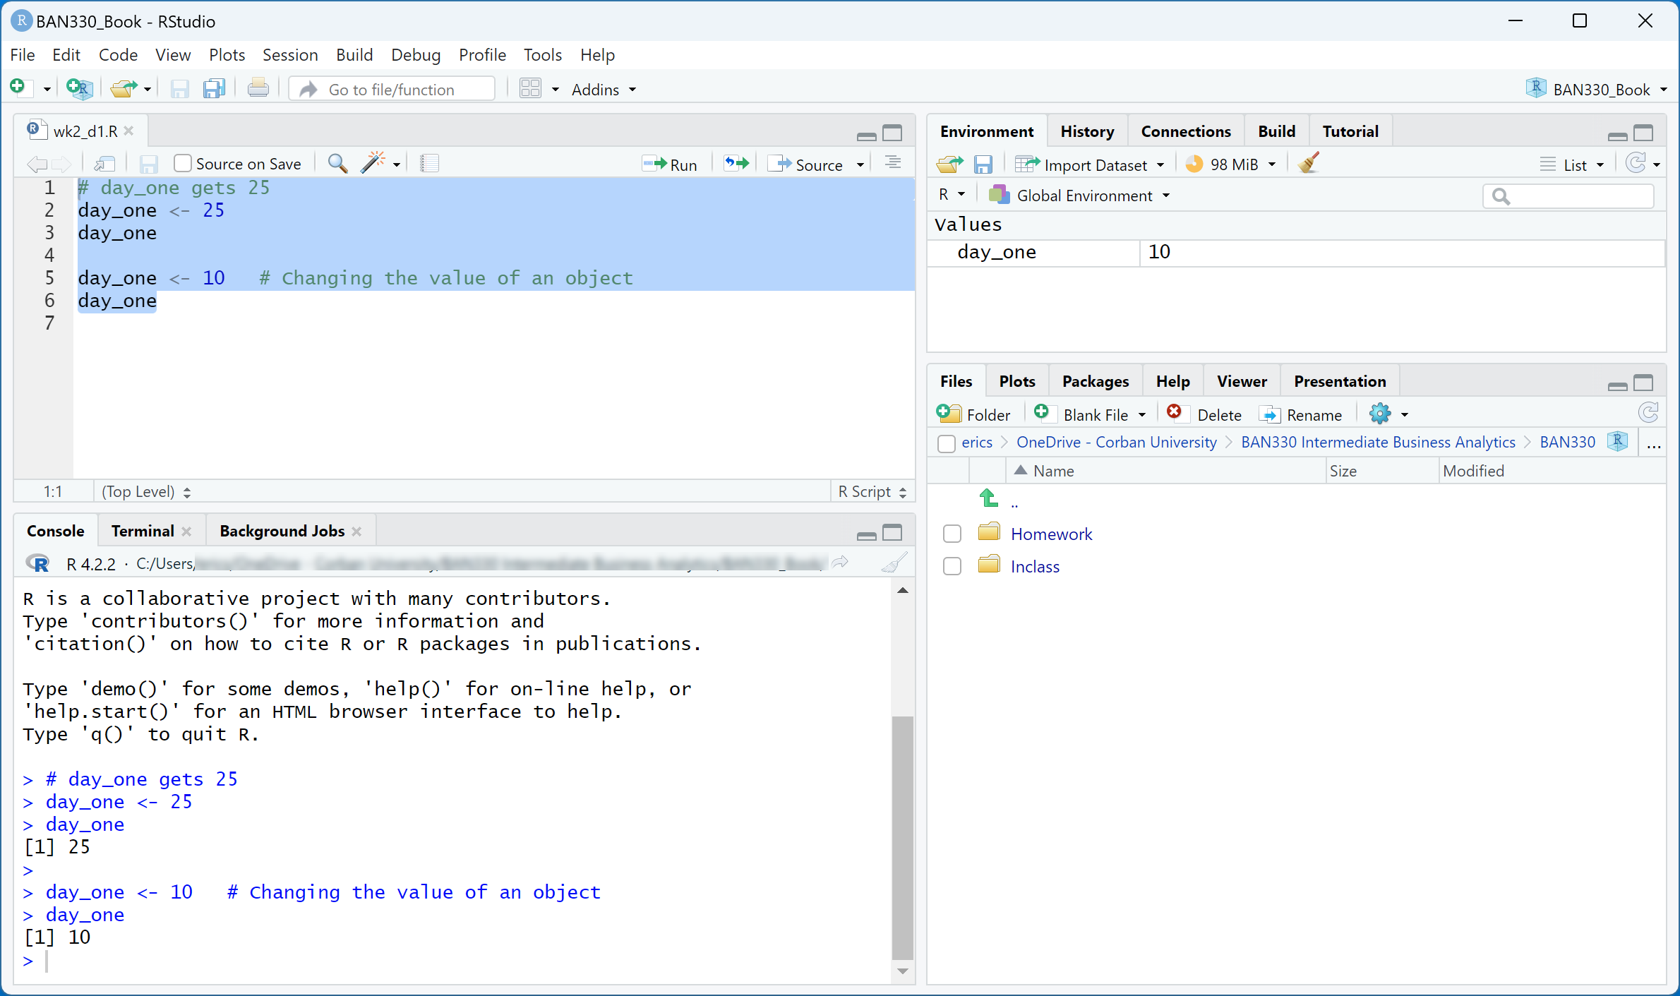Click the Run button in editor toolbar
Screen dimensions: 1680x996
pos(670,164)
